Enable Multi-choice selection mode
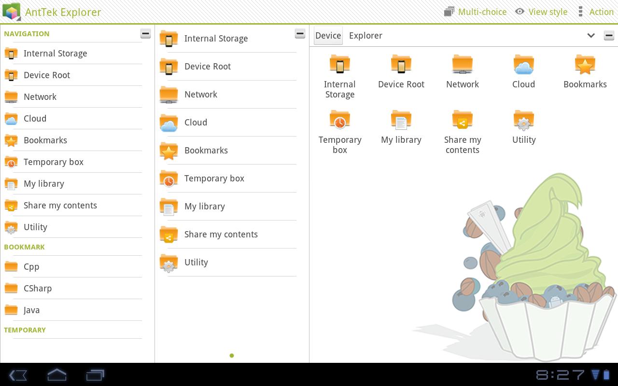 (x=476, y=12)
